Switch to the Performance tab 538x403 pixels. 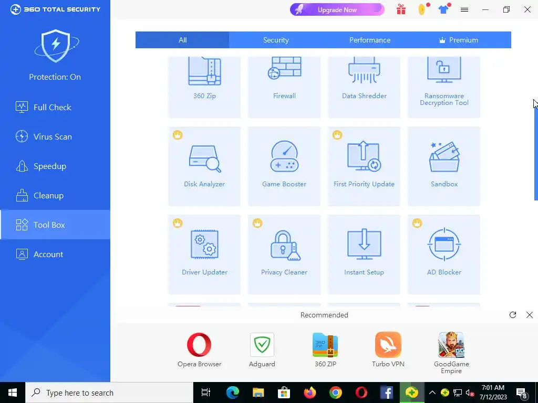pos(370,40)
